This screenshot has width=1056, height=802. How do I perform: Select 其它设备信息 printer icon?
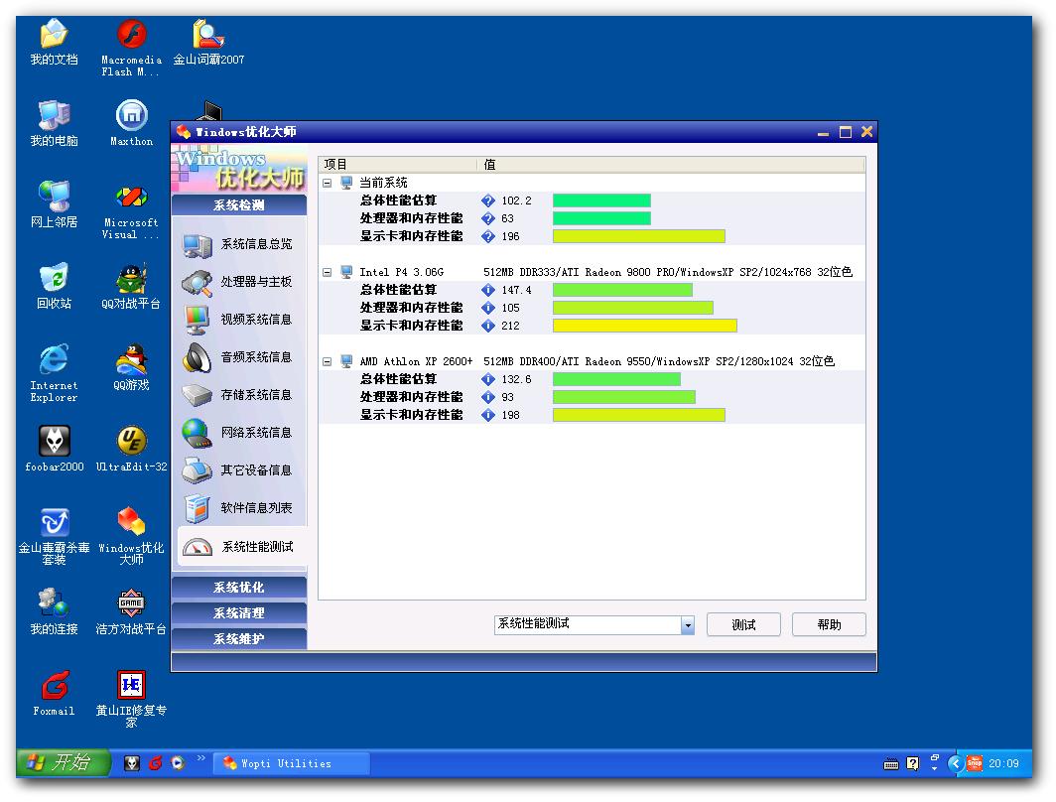[197, 470]
